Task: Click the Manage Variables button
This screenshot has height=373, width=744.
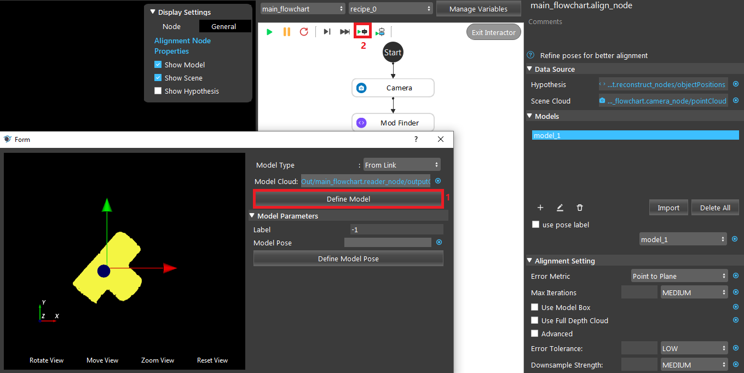Action: pyautogui.click(x=478, y=9)
